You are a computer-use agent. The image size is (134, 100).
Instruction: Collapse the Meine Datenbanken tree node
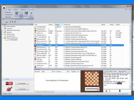pyautogui.click(x=3, y=38)
